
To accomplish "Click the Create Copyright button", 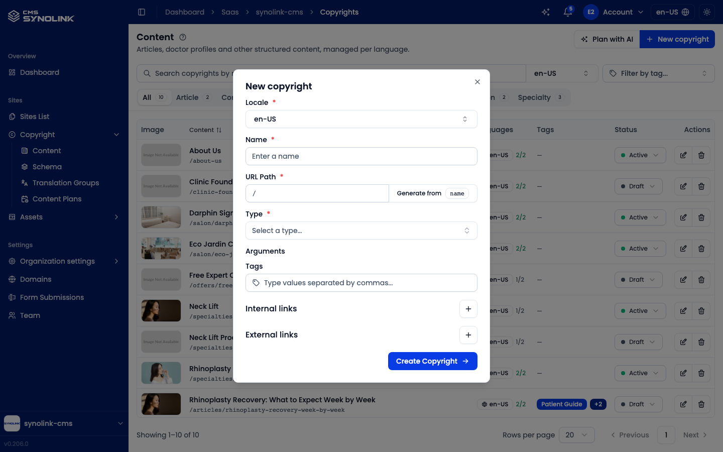I will 433,361.
